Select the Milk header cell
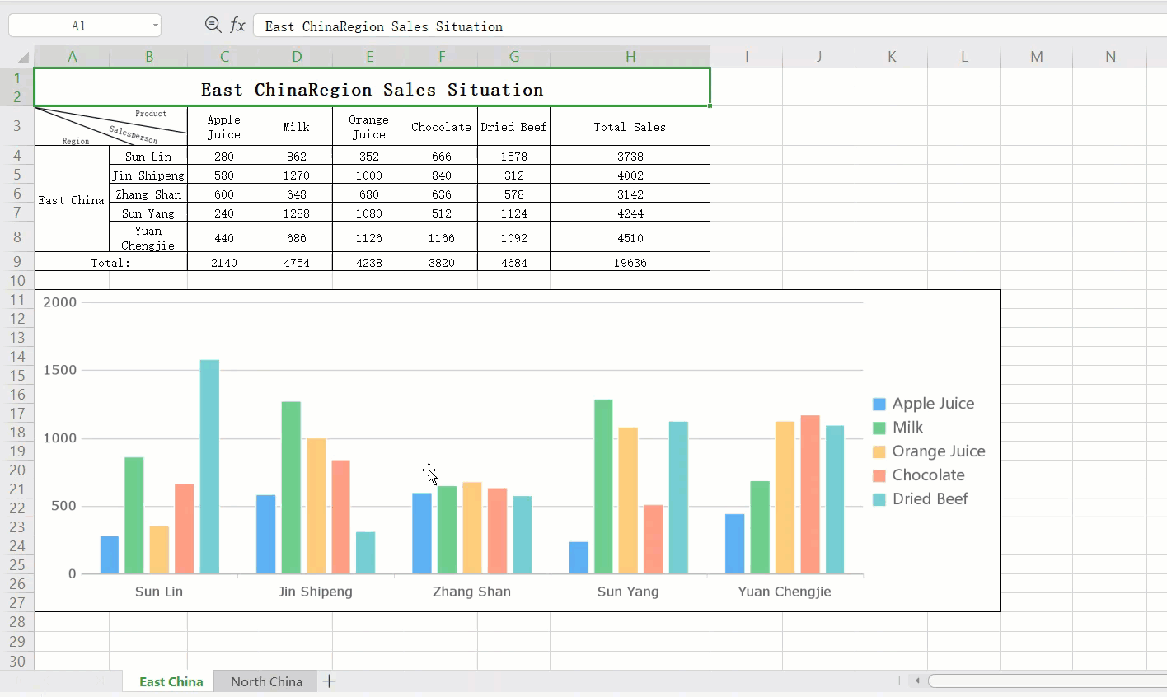 296,126
